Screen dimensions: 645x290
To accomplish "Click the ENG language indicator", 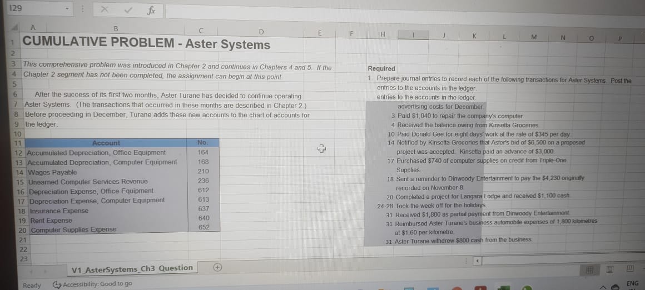I will [x=632, y=283].
